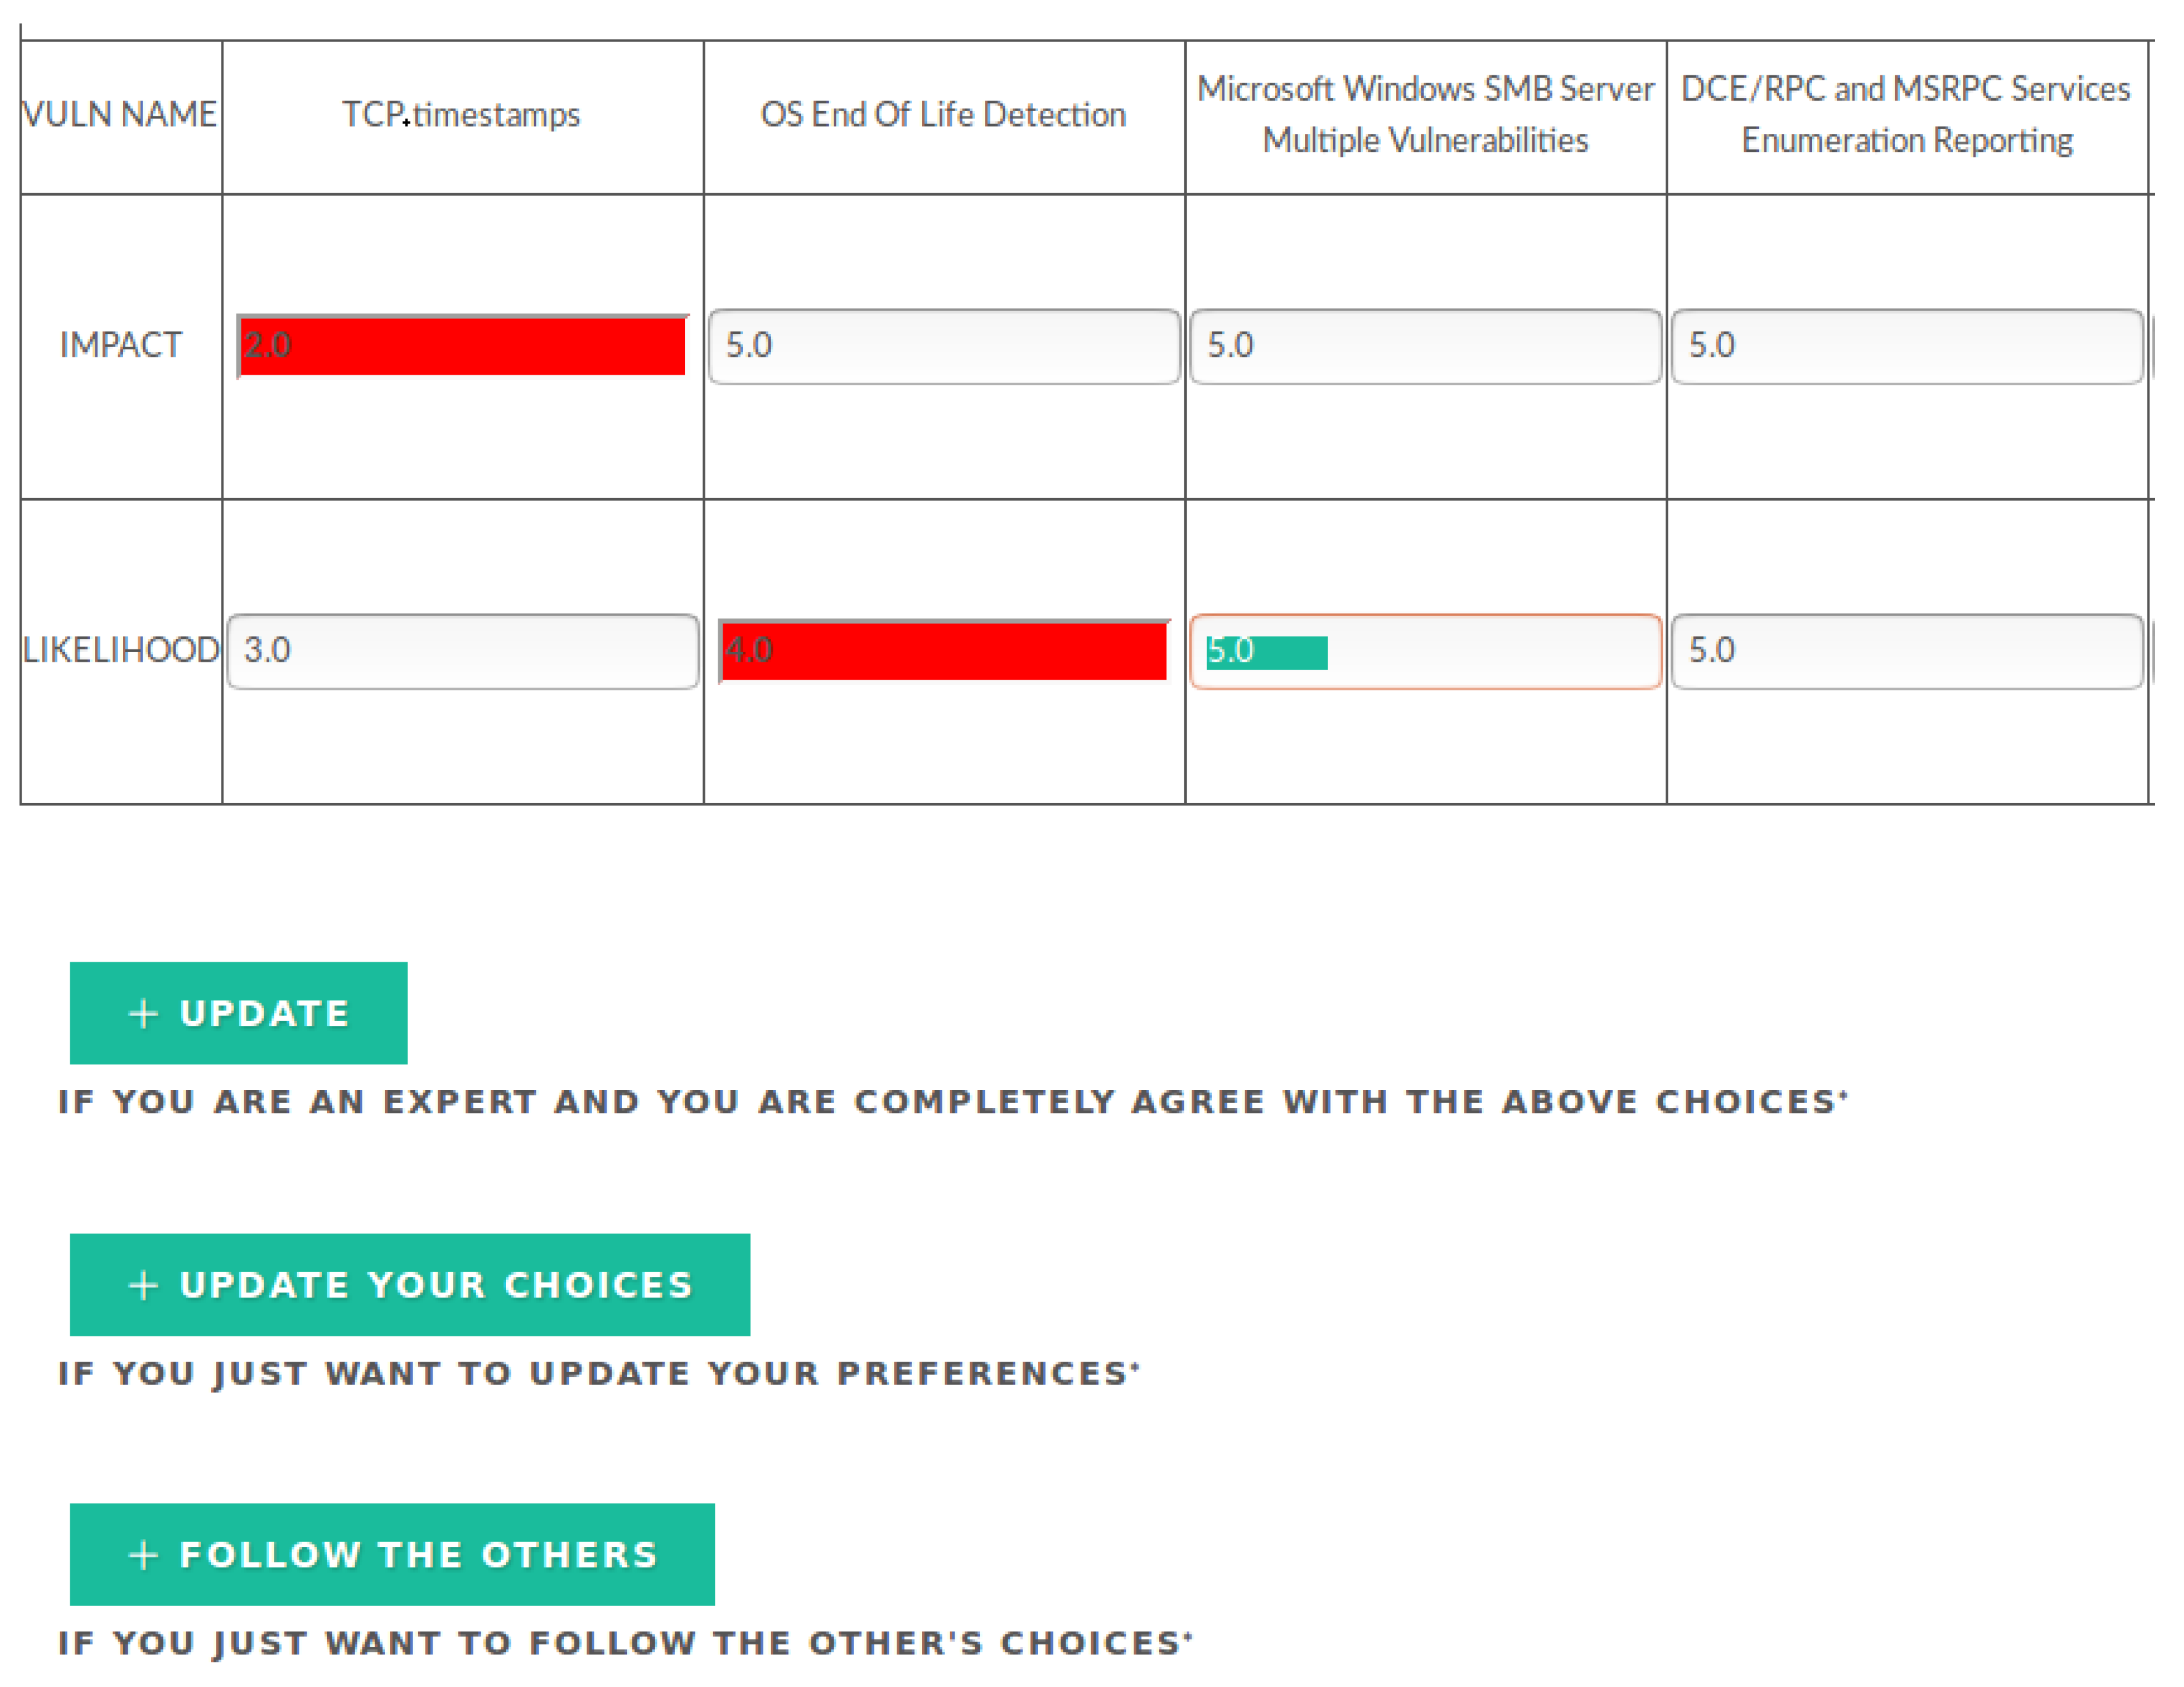
Task: Click the IMPACT row label
Action: coord(121,345)
